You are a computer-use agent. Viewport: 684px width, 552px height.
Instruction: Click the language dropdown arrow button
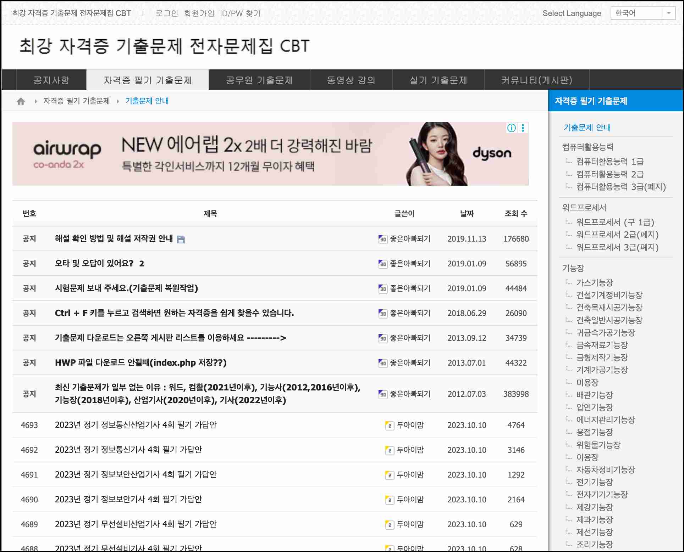click(x=668, y=13)
